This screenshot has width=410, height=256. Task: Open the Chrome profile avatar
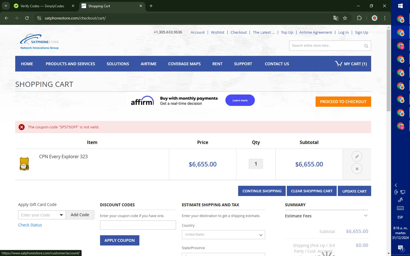(374, 18)
